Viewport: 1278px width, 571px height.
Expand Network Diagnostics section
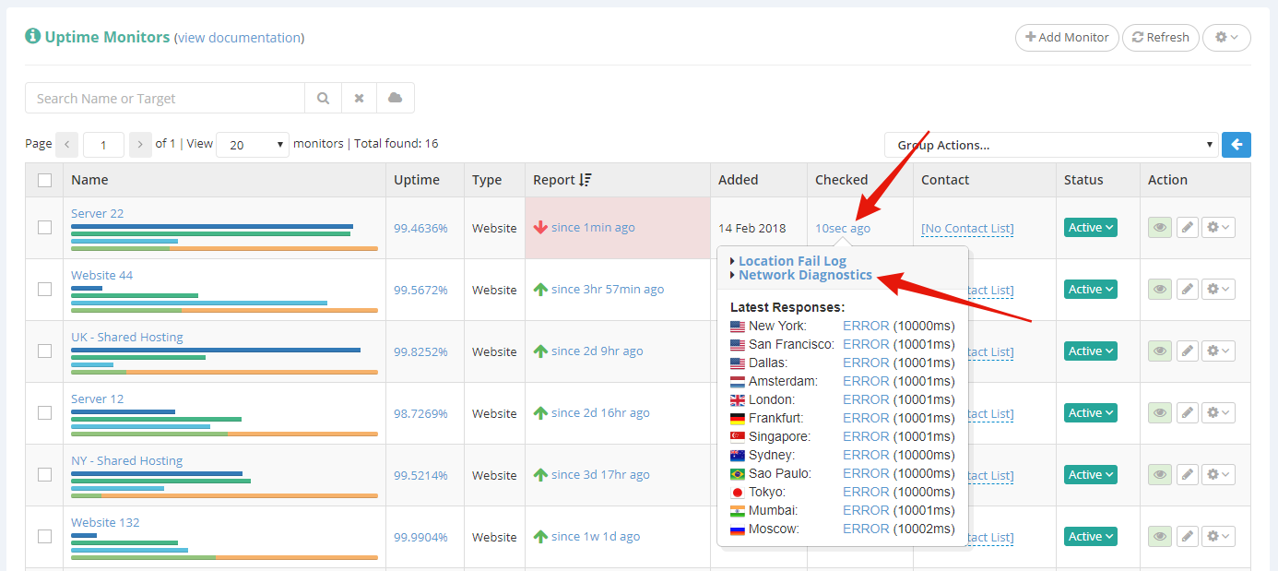pyautogui.click(x=804, y=275)
